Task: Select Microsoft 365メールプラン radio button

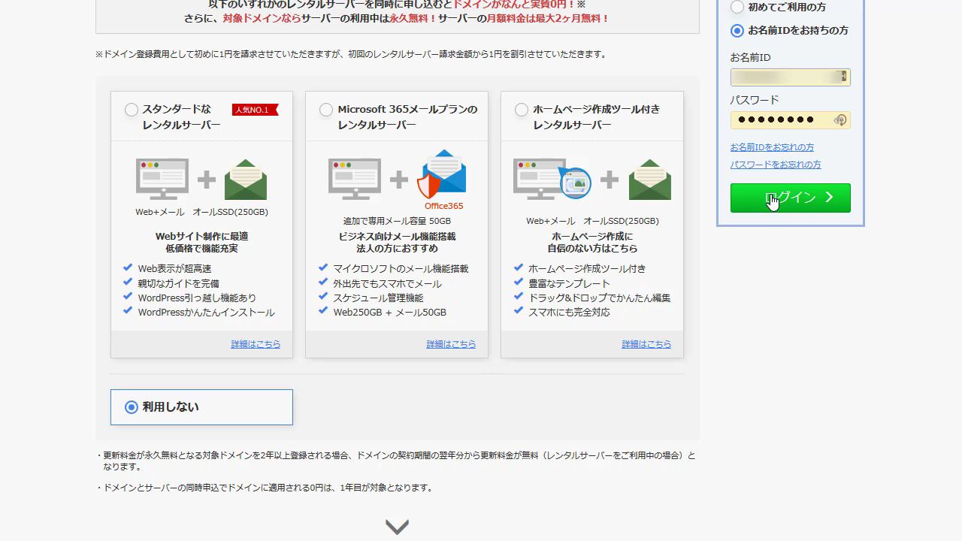Action: [x=326, y=110]
